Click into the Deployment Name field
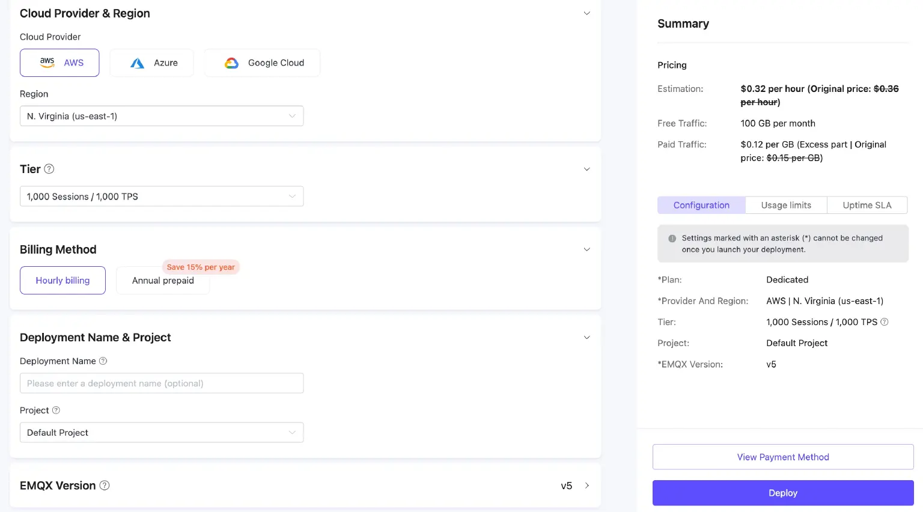The width and height of the screenshot is (923, 512). (x=161, y=383)
